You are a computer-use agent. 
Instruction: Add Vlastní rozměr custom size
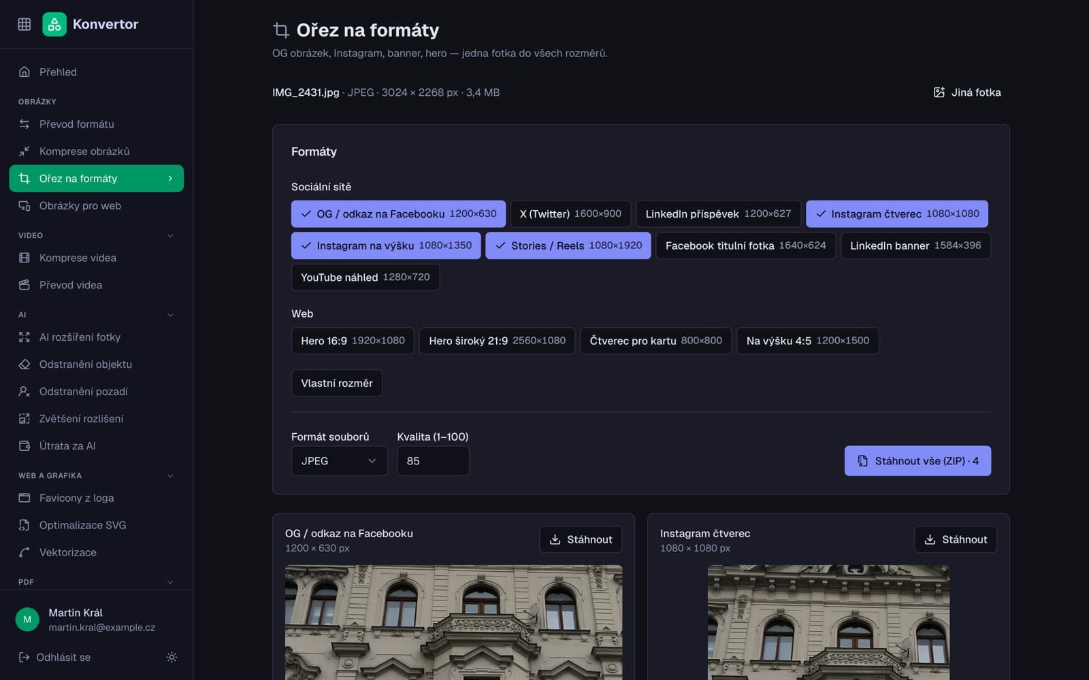[x=337, y=383]
